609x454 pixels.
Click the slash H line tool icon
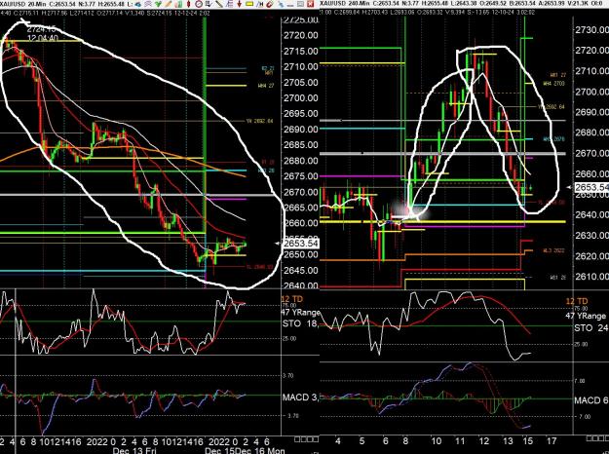(x=259, y=4)
